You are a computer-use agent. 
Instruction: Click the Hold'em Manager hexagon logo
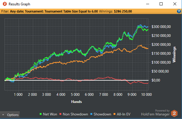(174, 113)
